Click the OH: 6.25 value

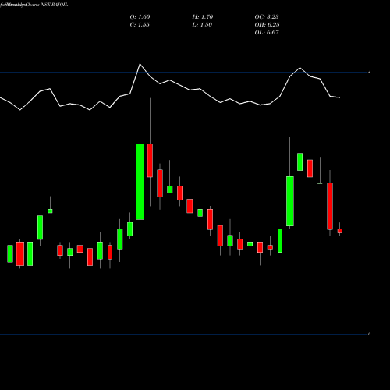[267, 25]
